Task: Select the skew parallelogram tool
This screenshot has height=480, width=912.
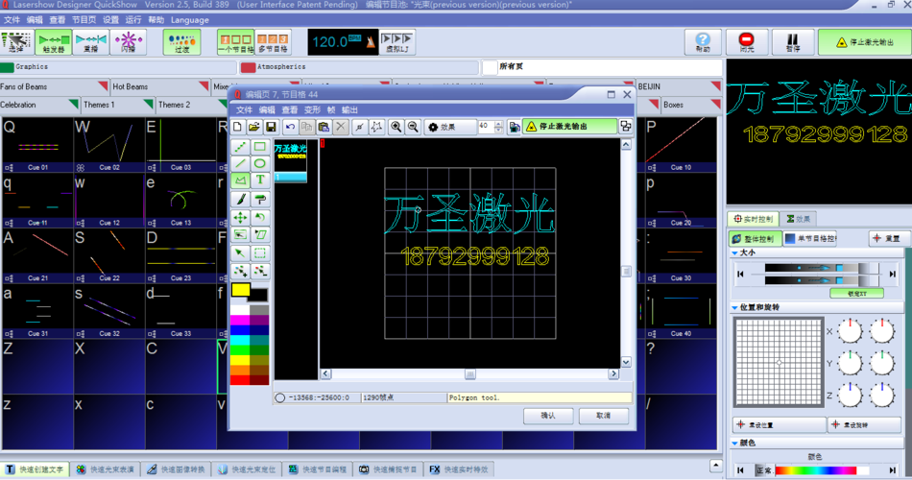Action: pos(260,234)
